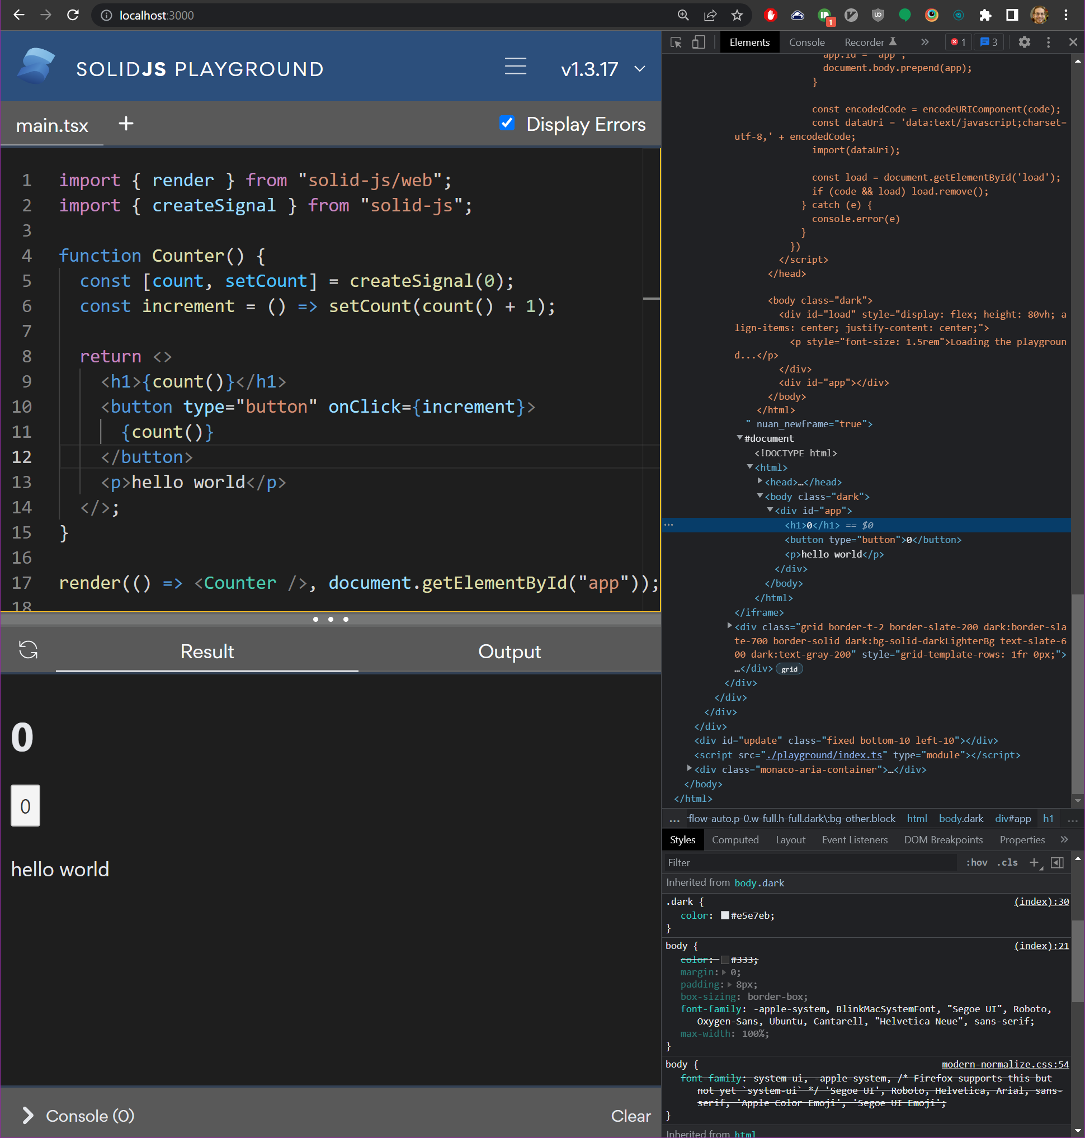The width and height of the screenshot is (1085, 1138).
Task: Switch to the Console tab in DevTools
Action: (807, 41)
